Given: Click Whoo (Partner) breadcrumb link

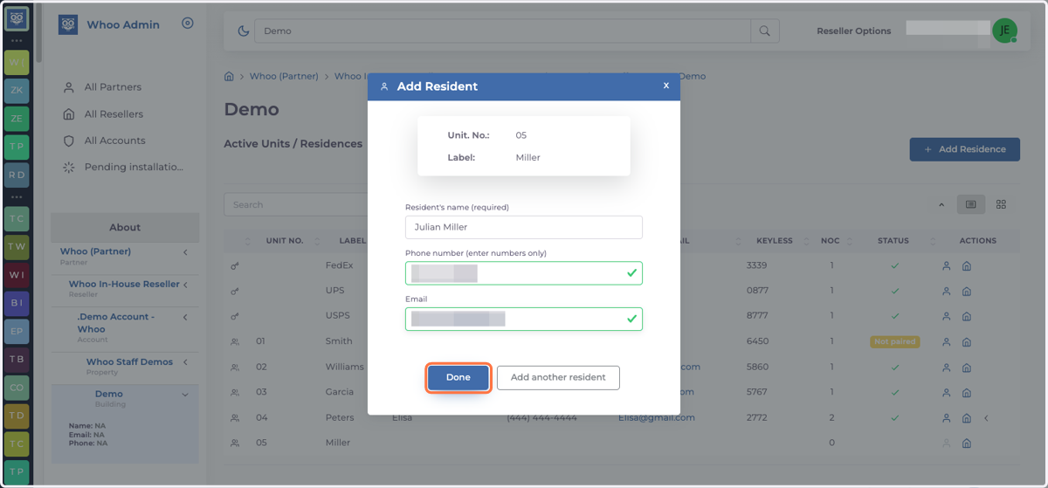Looking at the screenshot, I should pyautogui.click(x=284, y=76).
